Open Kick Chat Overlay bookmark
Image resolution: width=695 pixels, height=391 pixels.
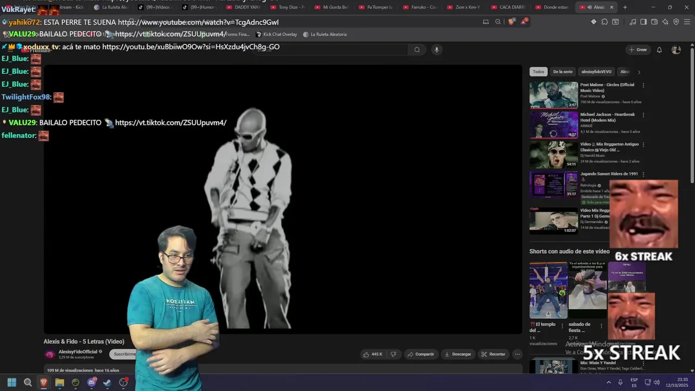[x=276, y=34]
